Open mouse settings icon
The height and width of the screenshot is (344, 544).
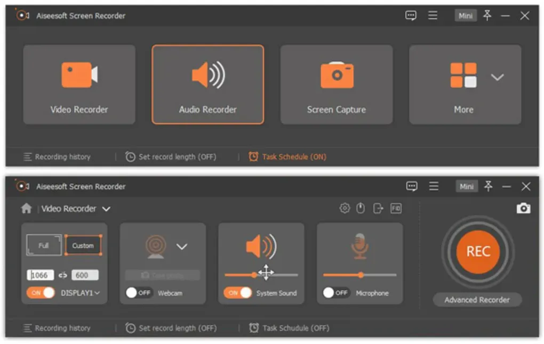[361, 208]
